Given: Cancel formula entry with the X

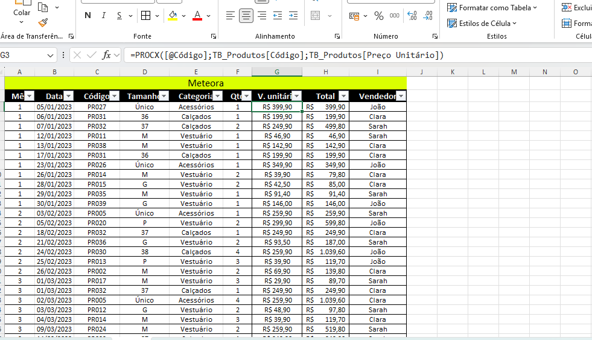Looking at the screenshot, I should (77, 55).
